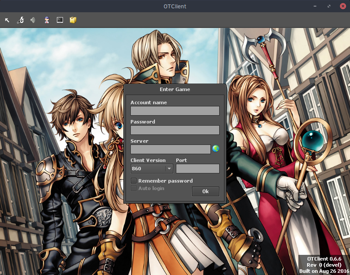
Task: Click the Enter Game arrow icon in toolbar
Action: pos(7,20)
